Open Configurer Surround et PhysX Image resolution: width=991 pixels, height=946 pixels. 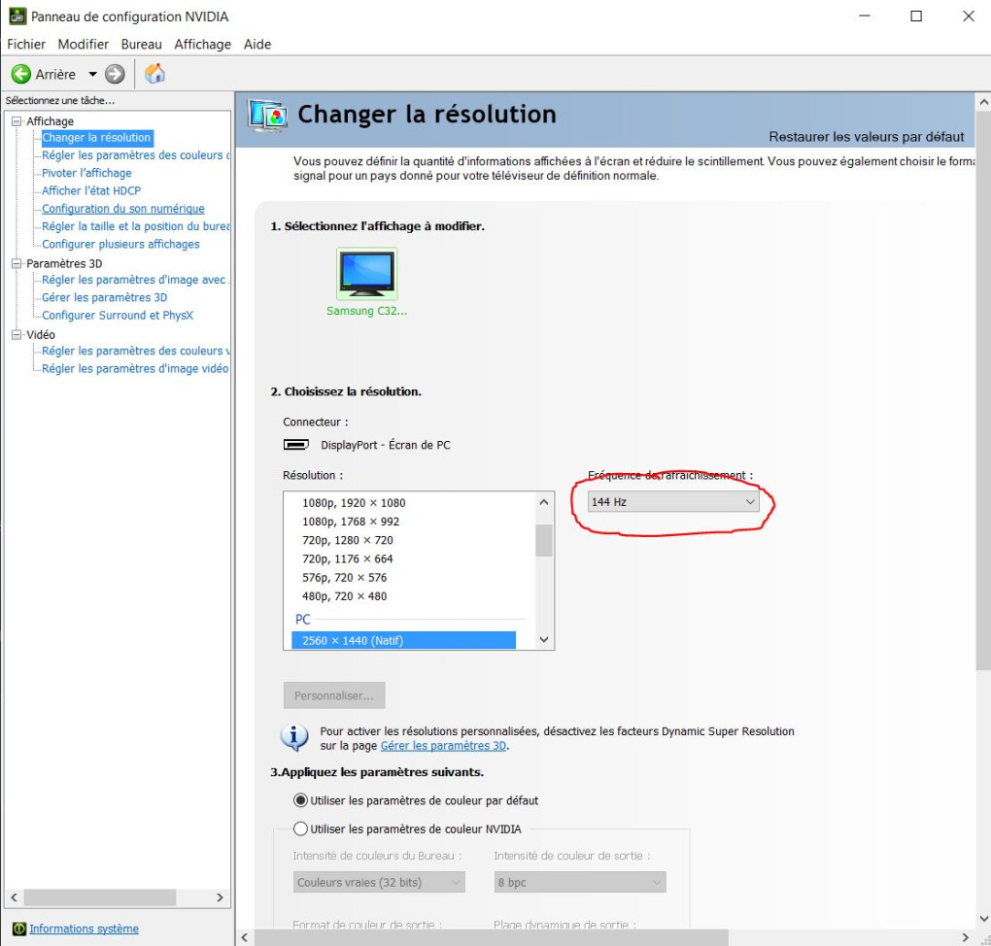(118, 315)
